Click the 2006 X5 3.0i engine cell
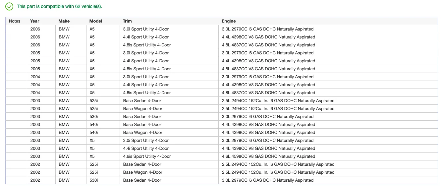Image resolution: width=441 pixels, height=186 pixels. point(328,29)
